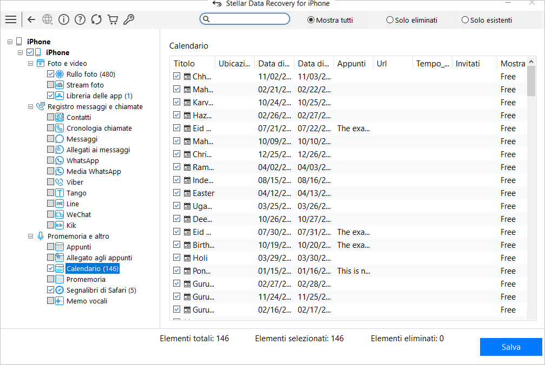Collapse the top-level iPhone tree node
The height and width of the screenshot is (365, 545).
pos(10,42)
